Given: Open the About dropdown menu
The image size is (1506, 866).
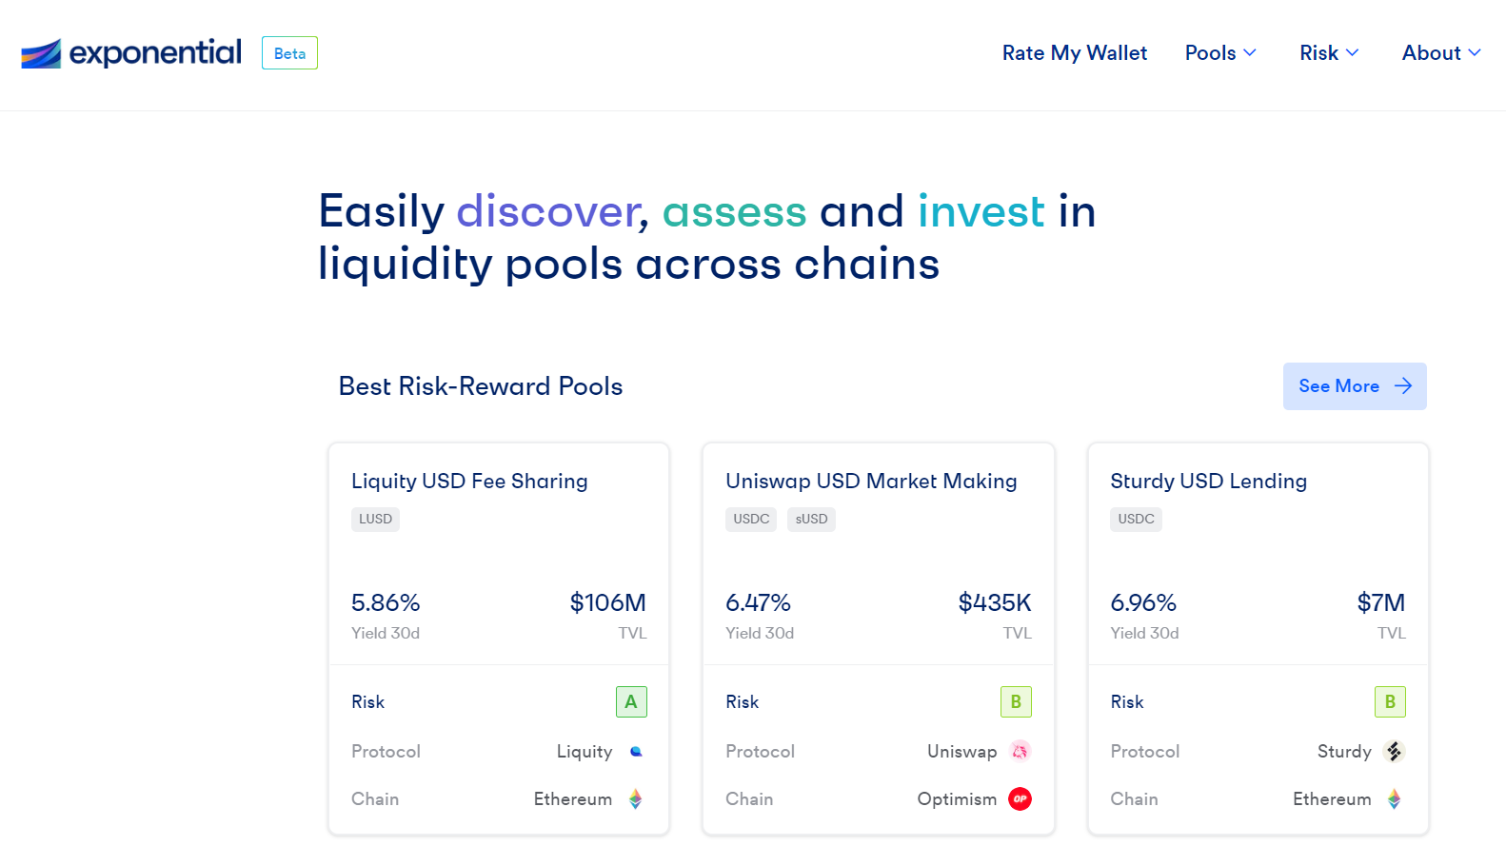Looking at the screenshot, I should point(1441,53).
